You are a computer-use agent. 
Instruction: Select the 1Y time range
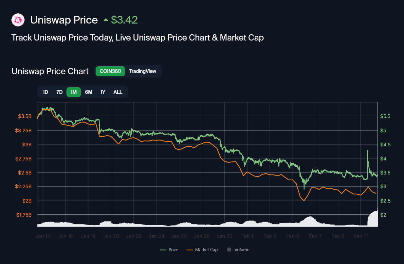click(103, 92)
